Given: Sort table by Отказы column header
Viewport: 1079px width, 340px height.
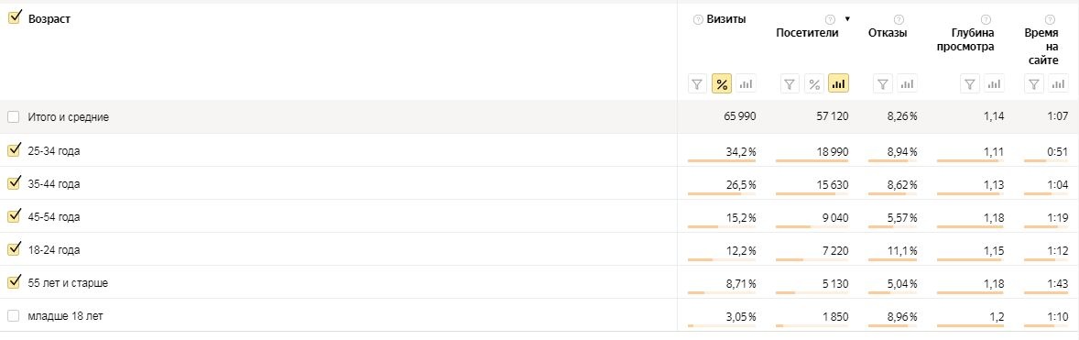Looking at the screenshot, I should click(887, 33).
